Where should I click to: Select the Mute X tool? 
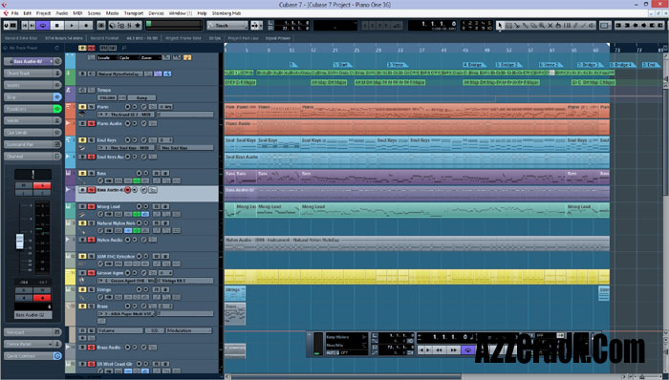pyautogui.click(x=550, y=26)
